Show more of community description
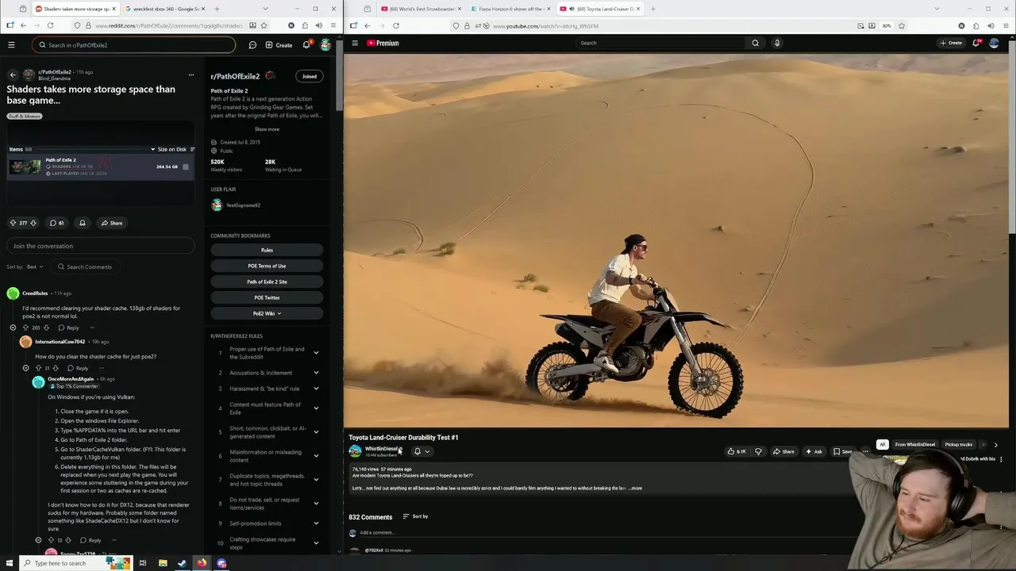 (x=267, y=129)
